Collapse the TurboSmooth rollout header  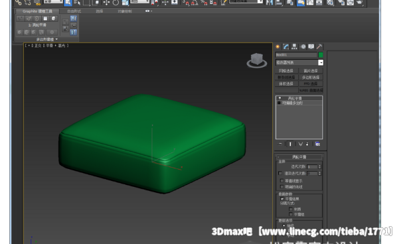pyautogui.click(x=299, y=157)
